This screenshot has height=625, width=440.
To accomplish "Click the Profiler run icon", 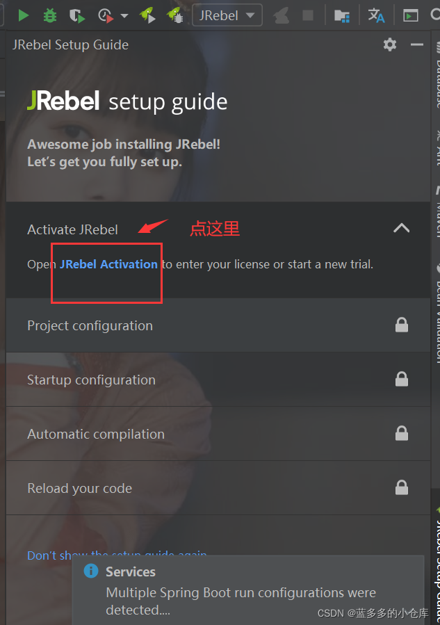I will [x=105, y=15].
